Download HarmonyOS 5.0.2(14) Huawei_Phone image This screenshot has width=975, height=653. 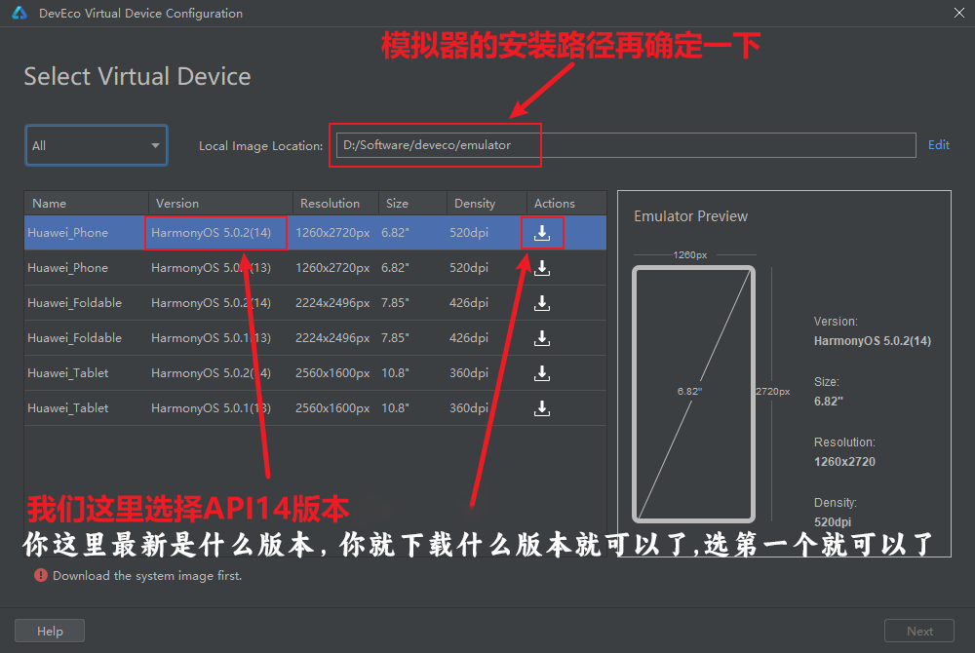point(542,233)
